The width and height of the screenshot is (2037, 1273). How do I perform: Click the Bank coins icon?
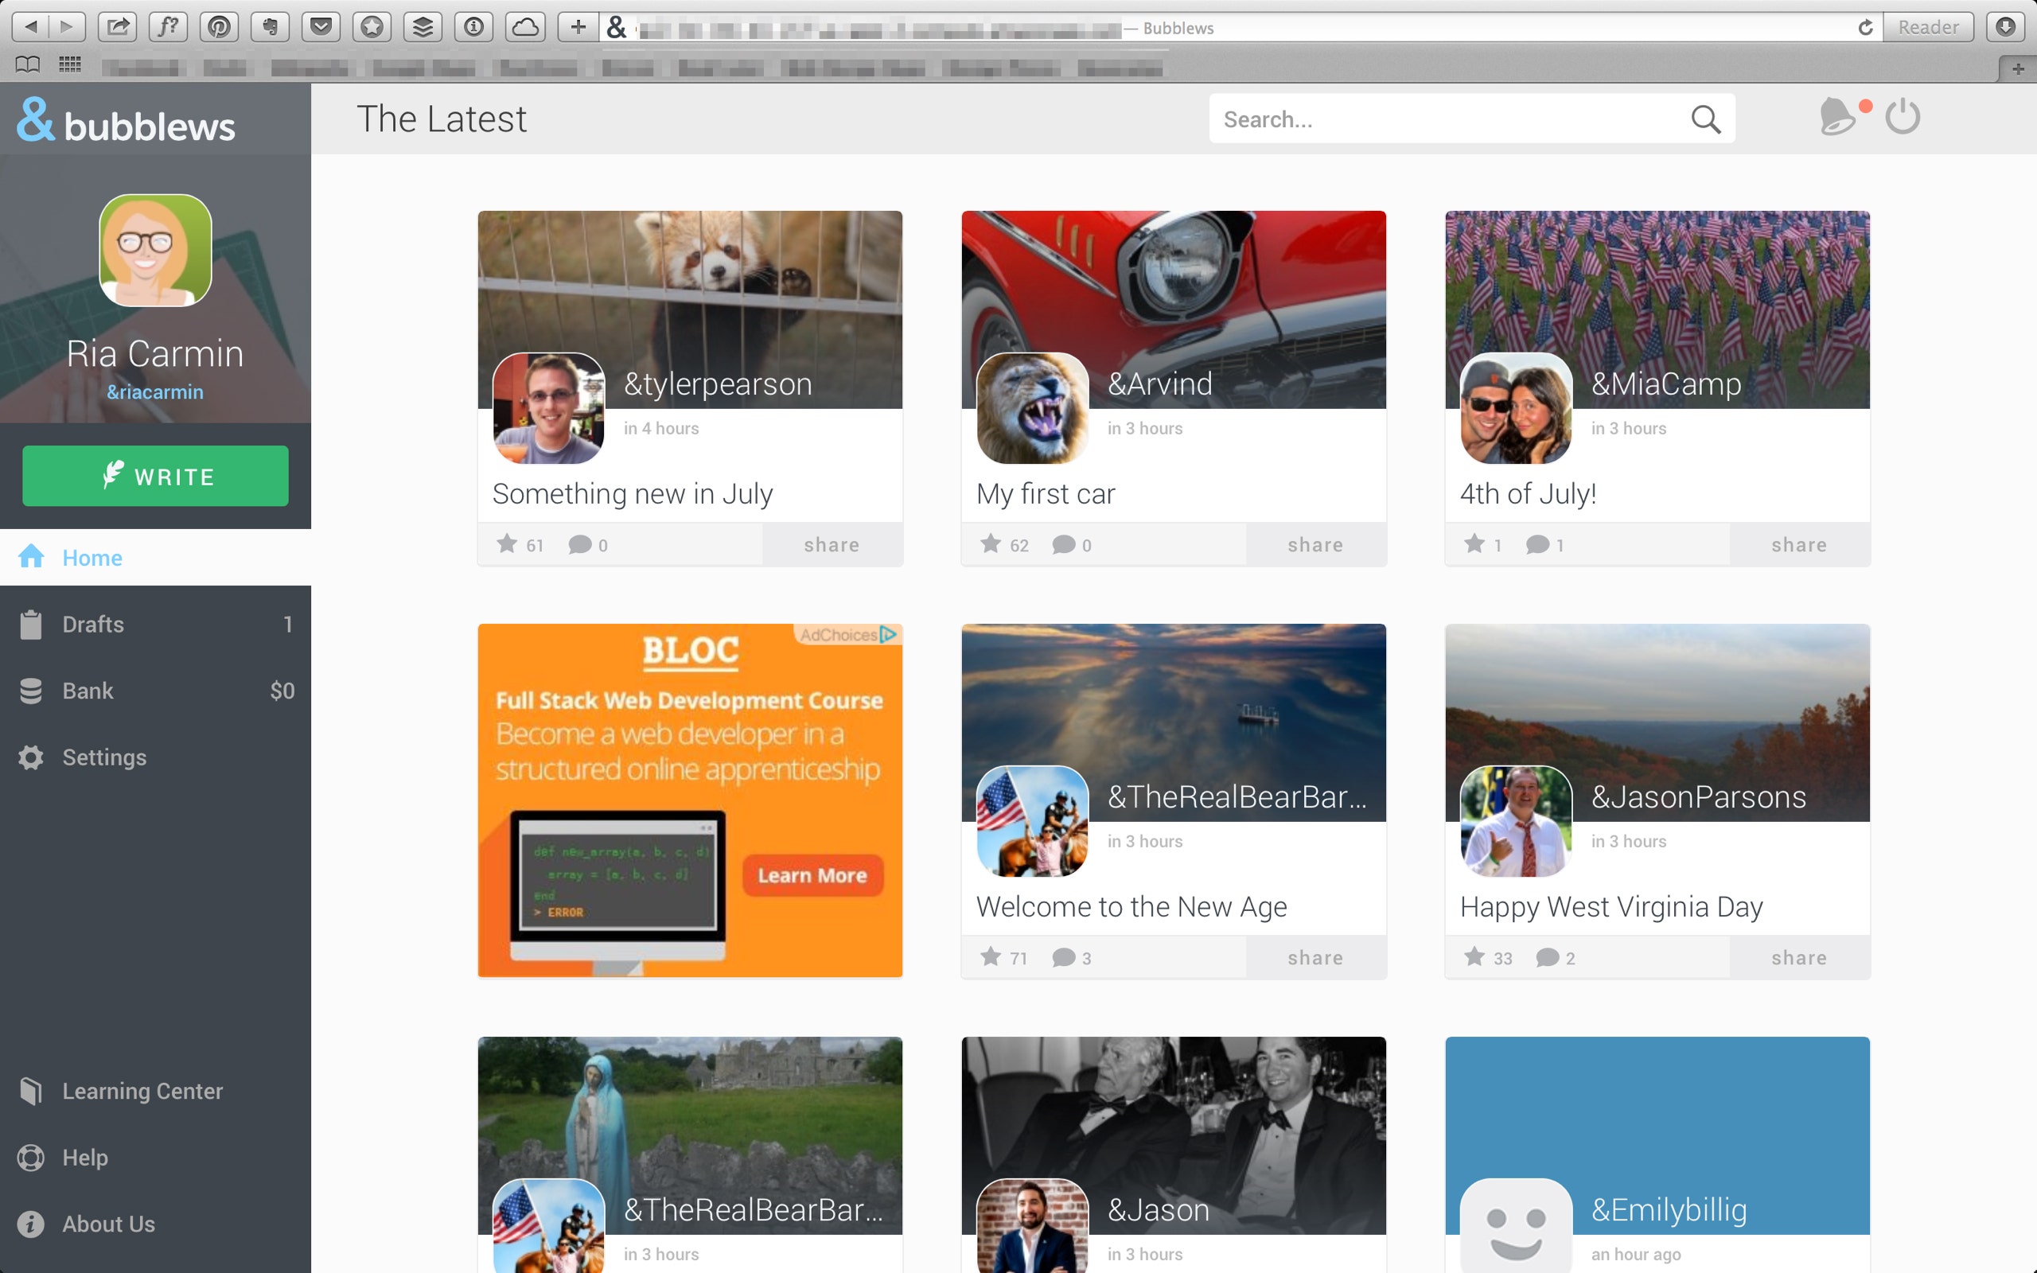[x=31, y=691]
